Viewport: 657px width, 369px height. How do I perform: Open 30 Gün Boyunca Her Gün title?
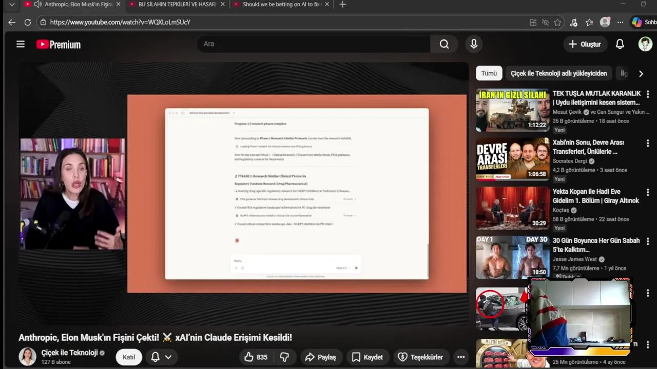(596, 245)
